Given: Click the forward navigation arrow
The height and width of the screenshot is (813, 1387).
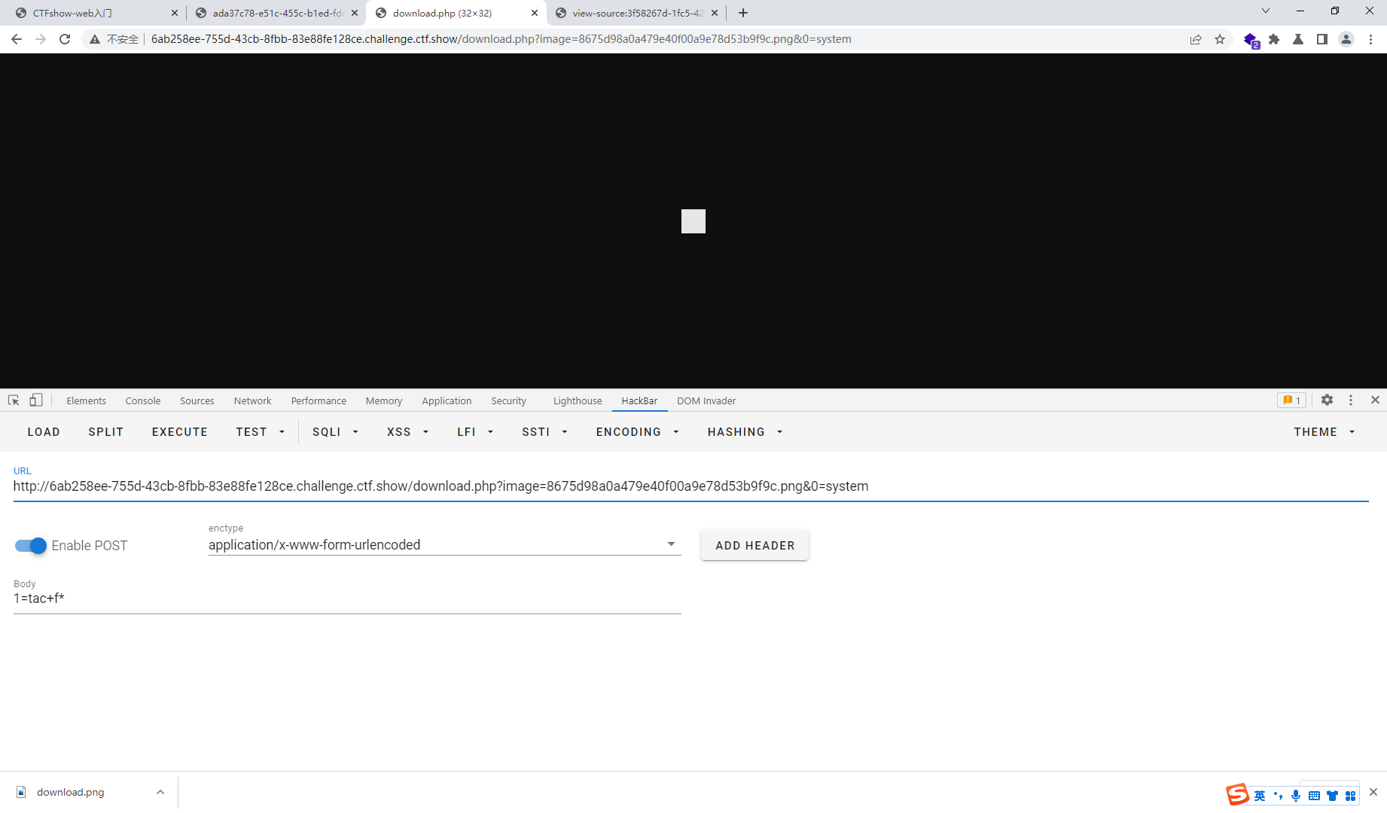Looking at the screenshot, I should (x=41, y=39).
